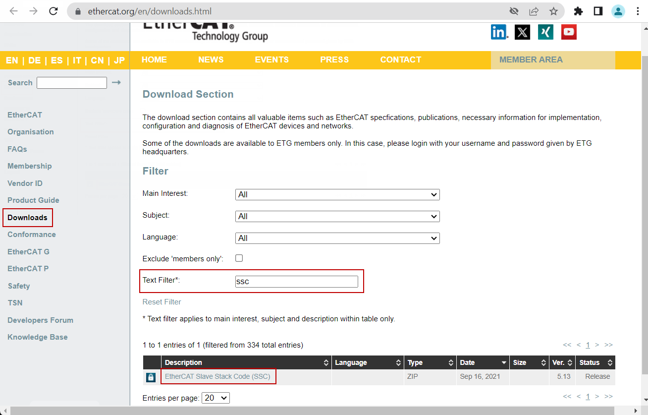This screenshot has width=648, height=415.
Task: Click the padlock icon in SSC row
Action: [x=151, y=377]
